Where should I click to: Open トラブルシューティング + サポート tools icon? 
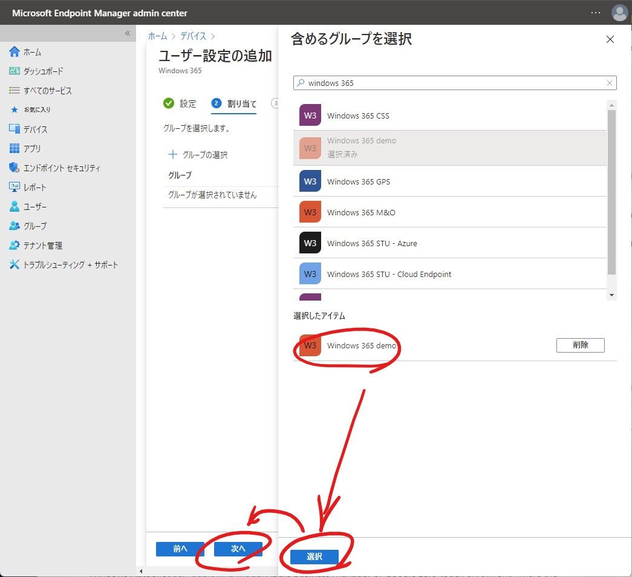coord(14,264)
